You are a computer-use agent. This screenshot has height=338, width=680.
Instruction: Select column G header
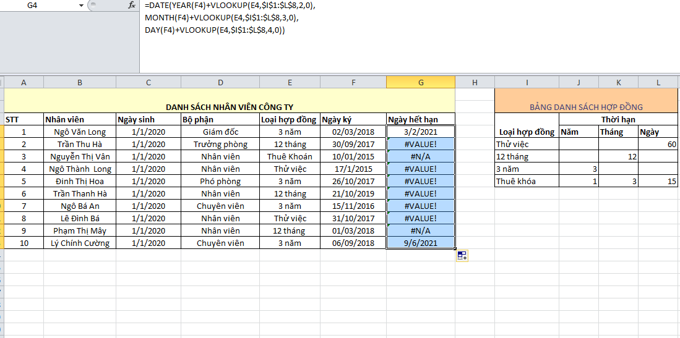(421, 82)
